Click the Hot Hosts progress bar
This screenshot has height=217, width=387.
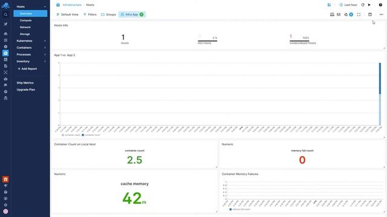[207, 41]
